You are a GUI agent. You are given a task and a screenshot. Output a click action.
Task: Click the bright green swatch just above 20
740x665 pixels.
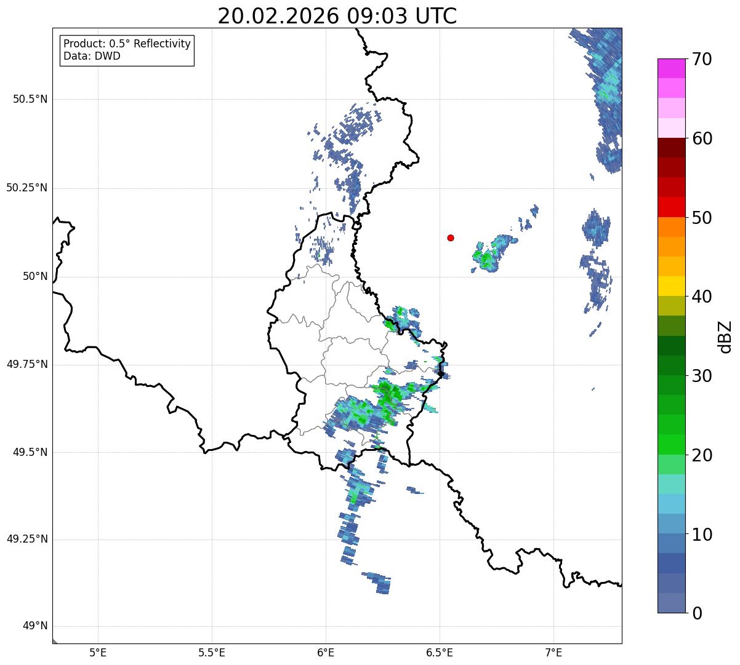click(671, 444)
